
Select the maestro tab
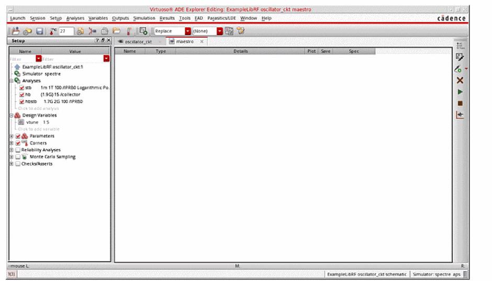tap(185, 41)
